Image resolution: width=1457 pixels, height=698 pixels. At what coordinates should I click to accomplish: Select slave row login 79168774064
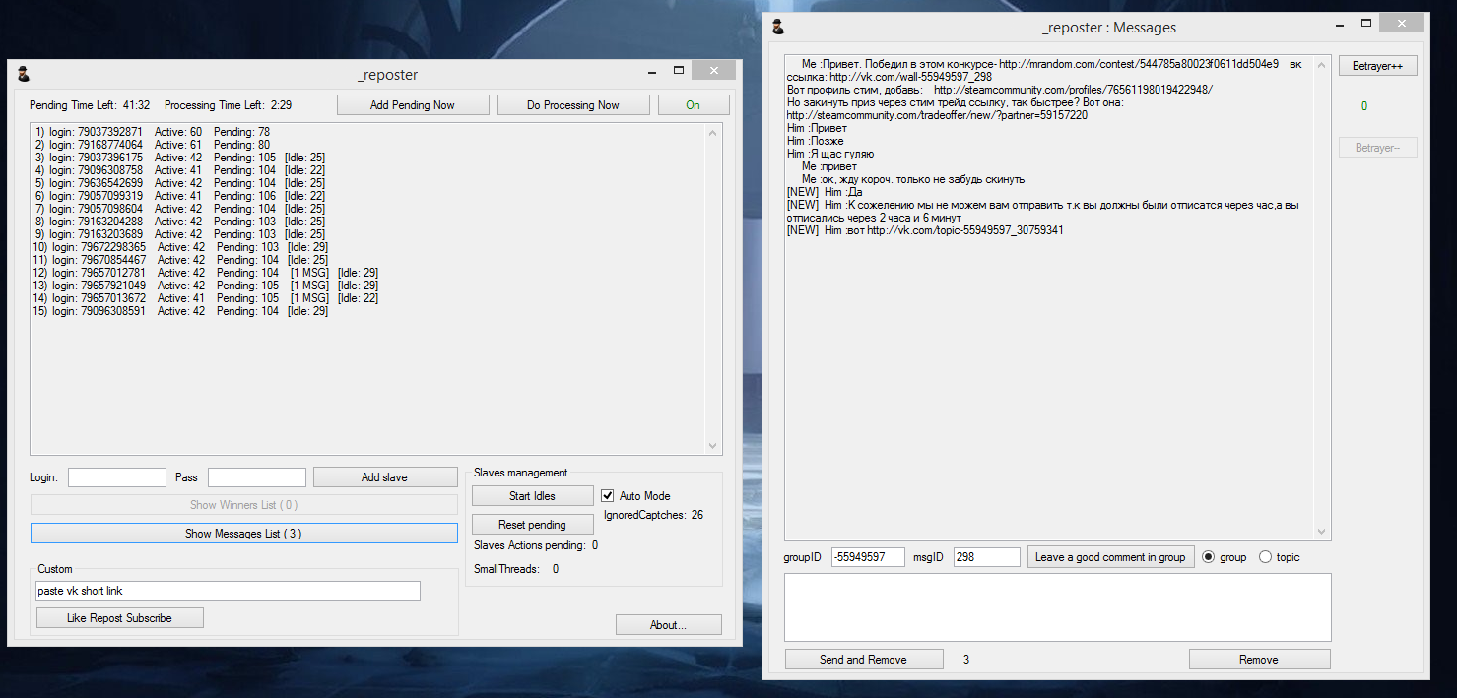pyautogui.click(x=153, y=145)
